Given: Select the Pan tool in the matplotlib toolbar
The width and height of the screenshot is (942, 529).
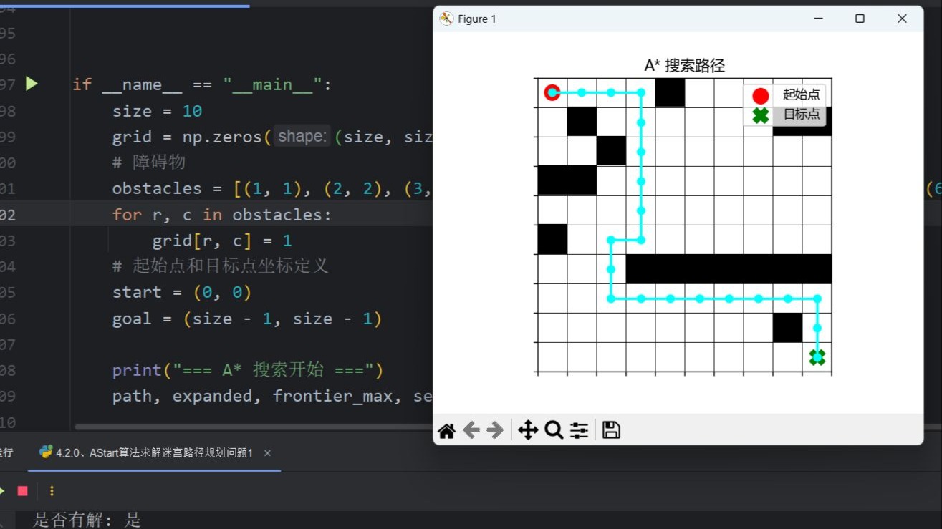Looking at the screenshot, I should coord(528,429).
